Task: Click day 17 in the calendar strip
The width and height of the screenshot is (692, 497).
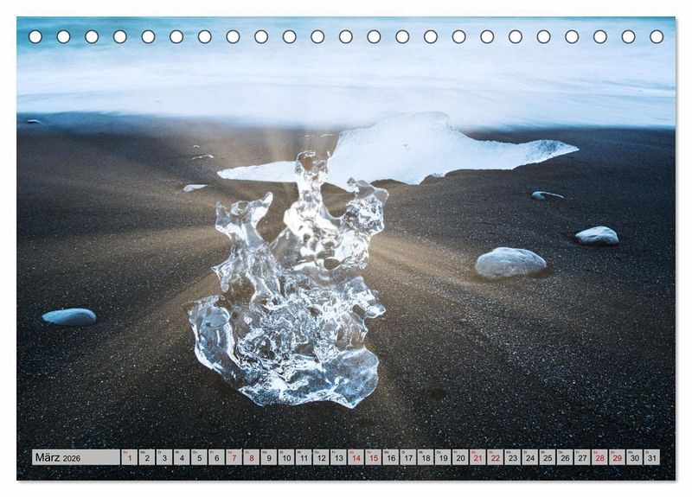Action: click(x=408, y=457)
